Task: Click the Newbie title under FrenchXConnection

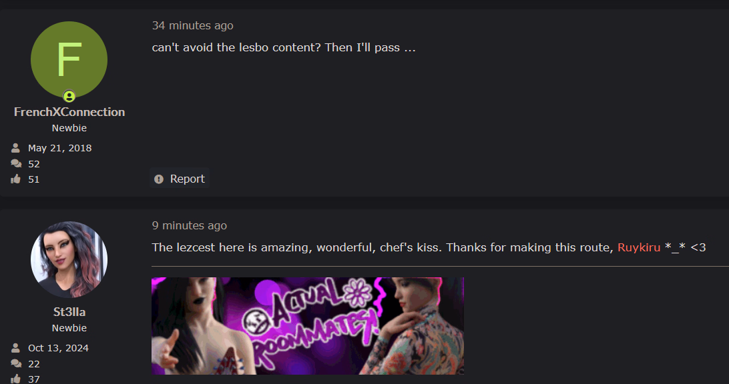Action: pyautogui.click(x=69, y=128)
